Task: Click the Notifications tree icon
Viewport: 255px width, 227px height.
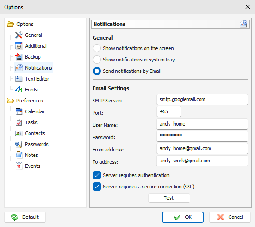Action: [x=19, y=68]
